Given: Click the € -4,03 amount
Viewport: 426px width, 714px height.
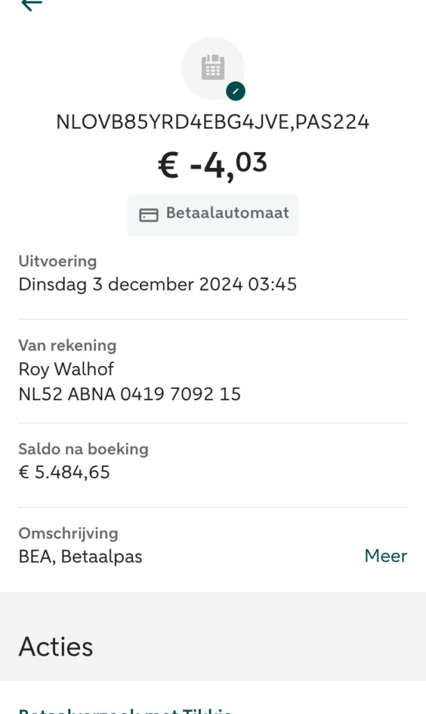Looking at the screenshot, I should click(x=212, y=165).
